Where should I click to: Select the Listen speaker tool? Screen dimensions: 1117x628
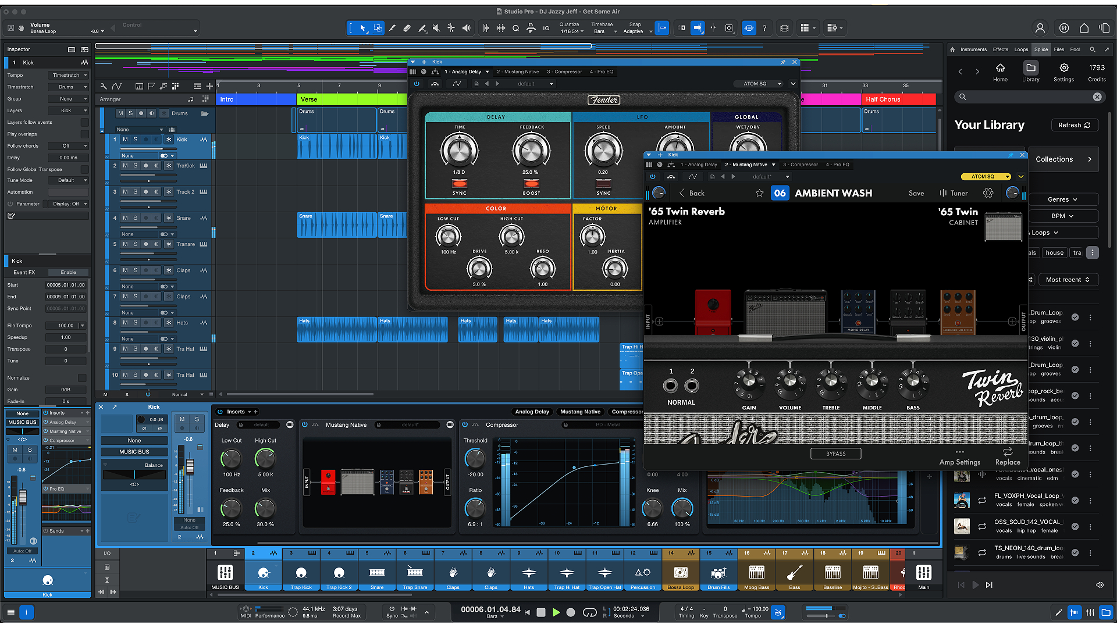tap(466, 28)
